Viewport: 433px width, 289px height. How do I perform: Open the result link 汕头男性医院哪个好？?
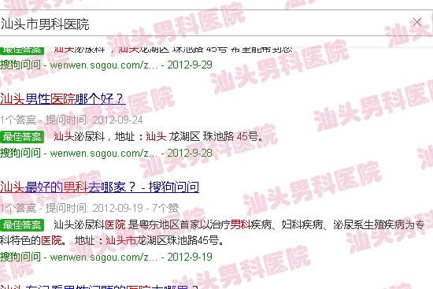coord(63,99)
